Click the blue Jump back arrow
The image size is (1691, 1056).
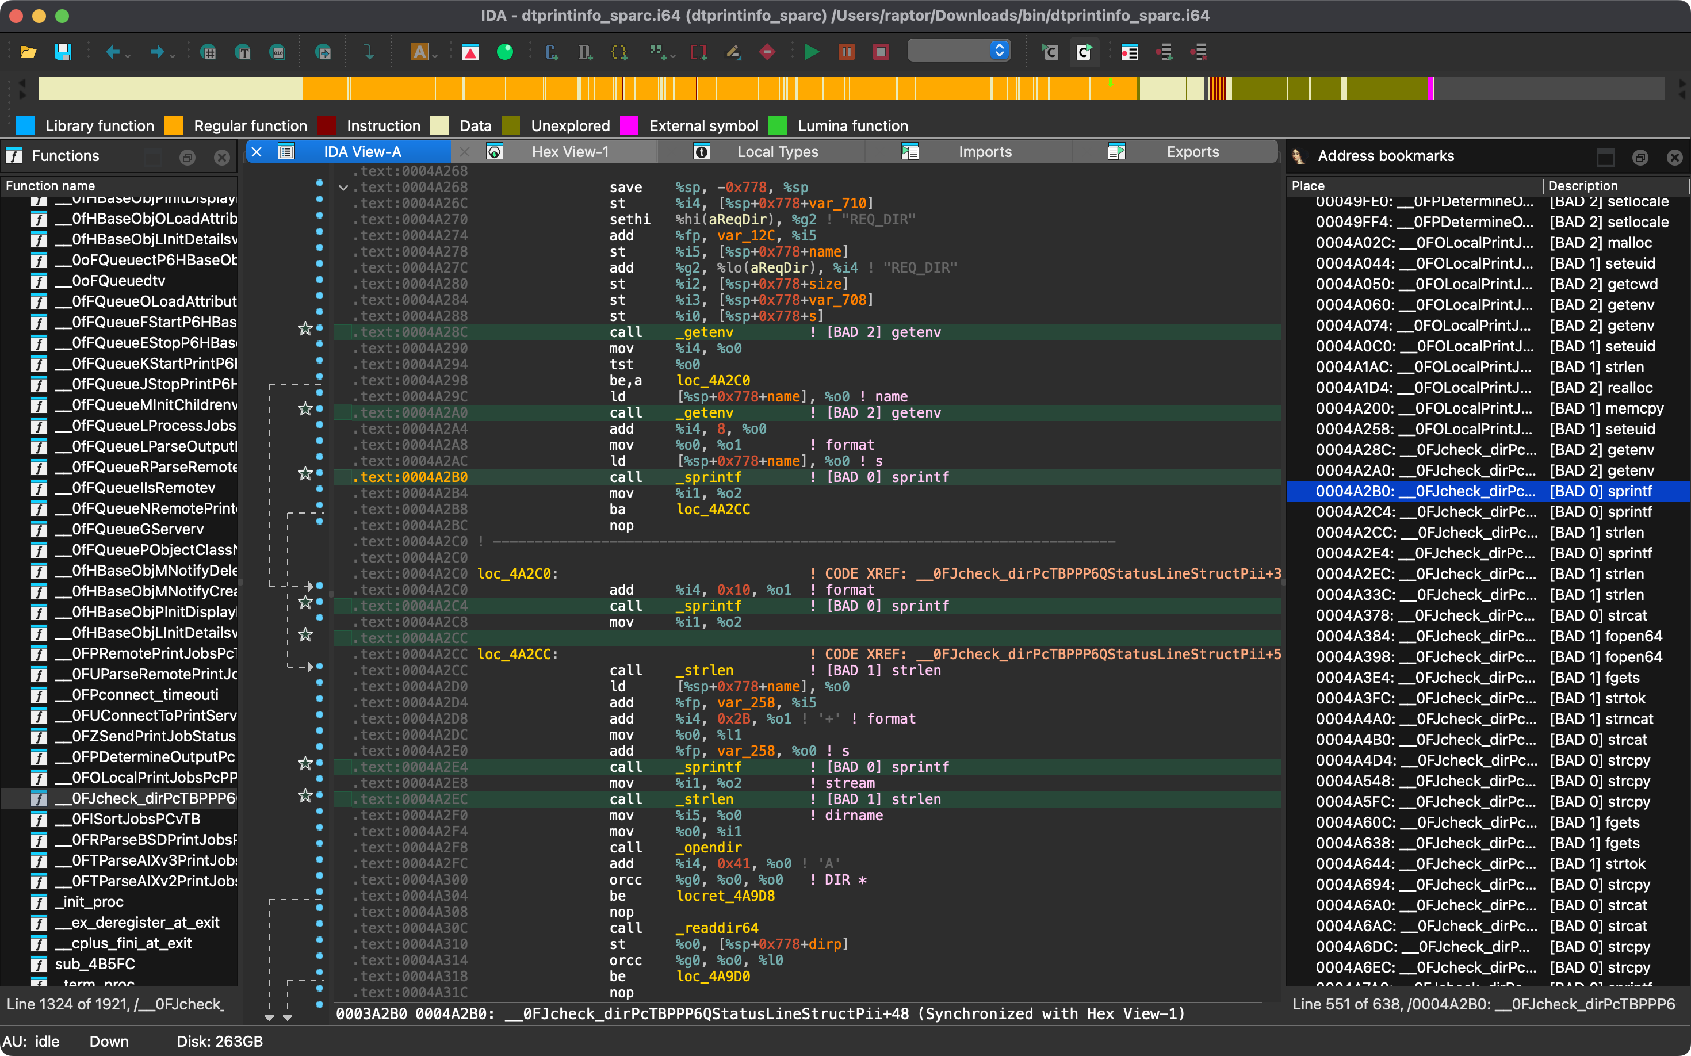point(112,52)
